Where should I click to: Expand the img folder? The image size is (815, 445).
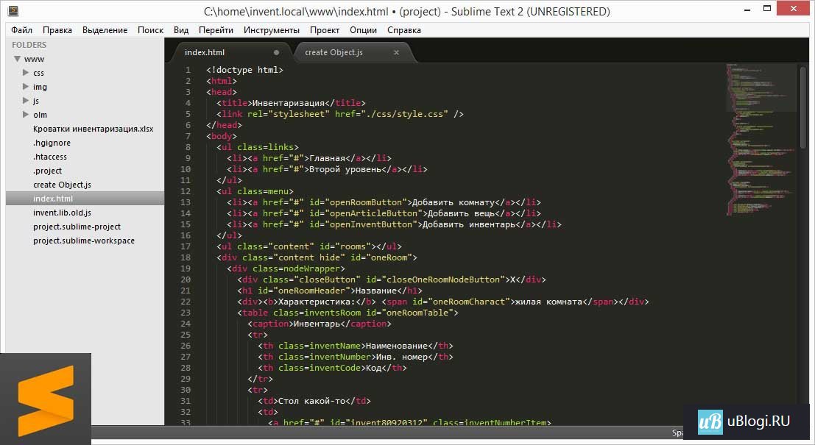pyautogui.click(x=26, y=87)
